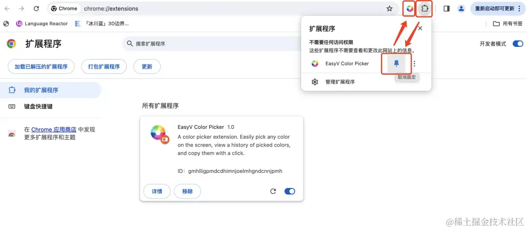Reload the EasyV Color Picker extension
The height and width of the screenshot is (230, 527).
click(x=273, y=191)
